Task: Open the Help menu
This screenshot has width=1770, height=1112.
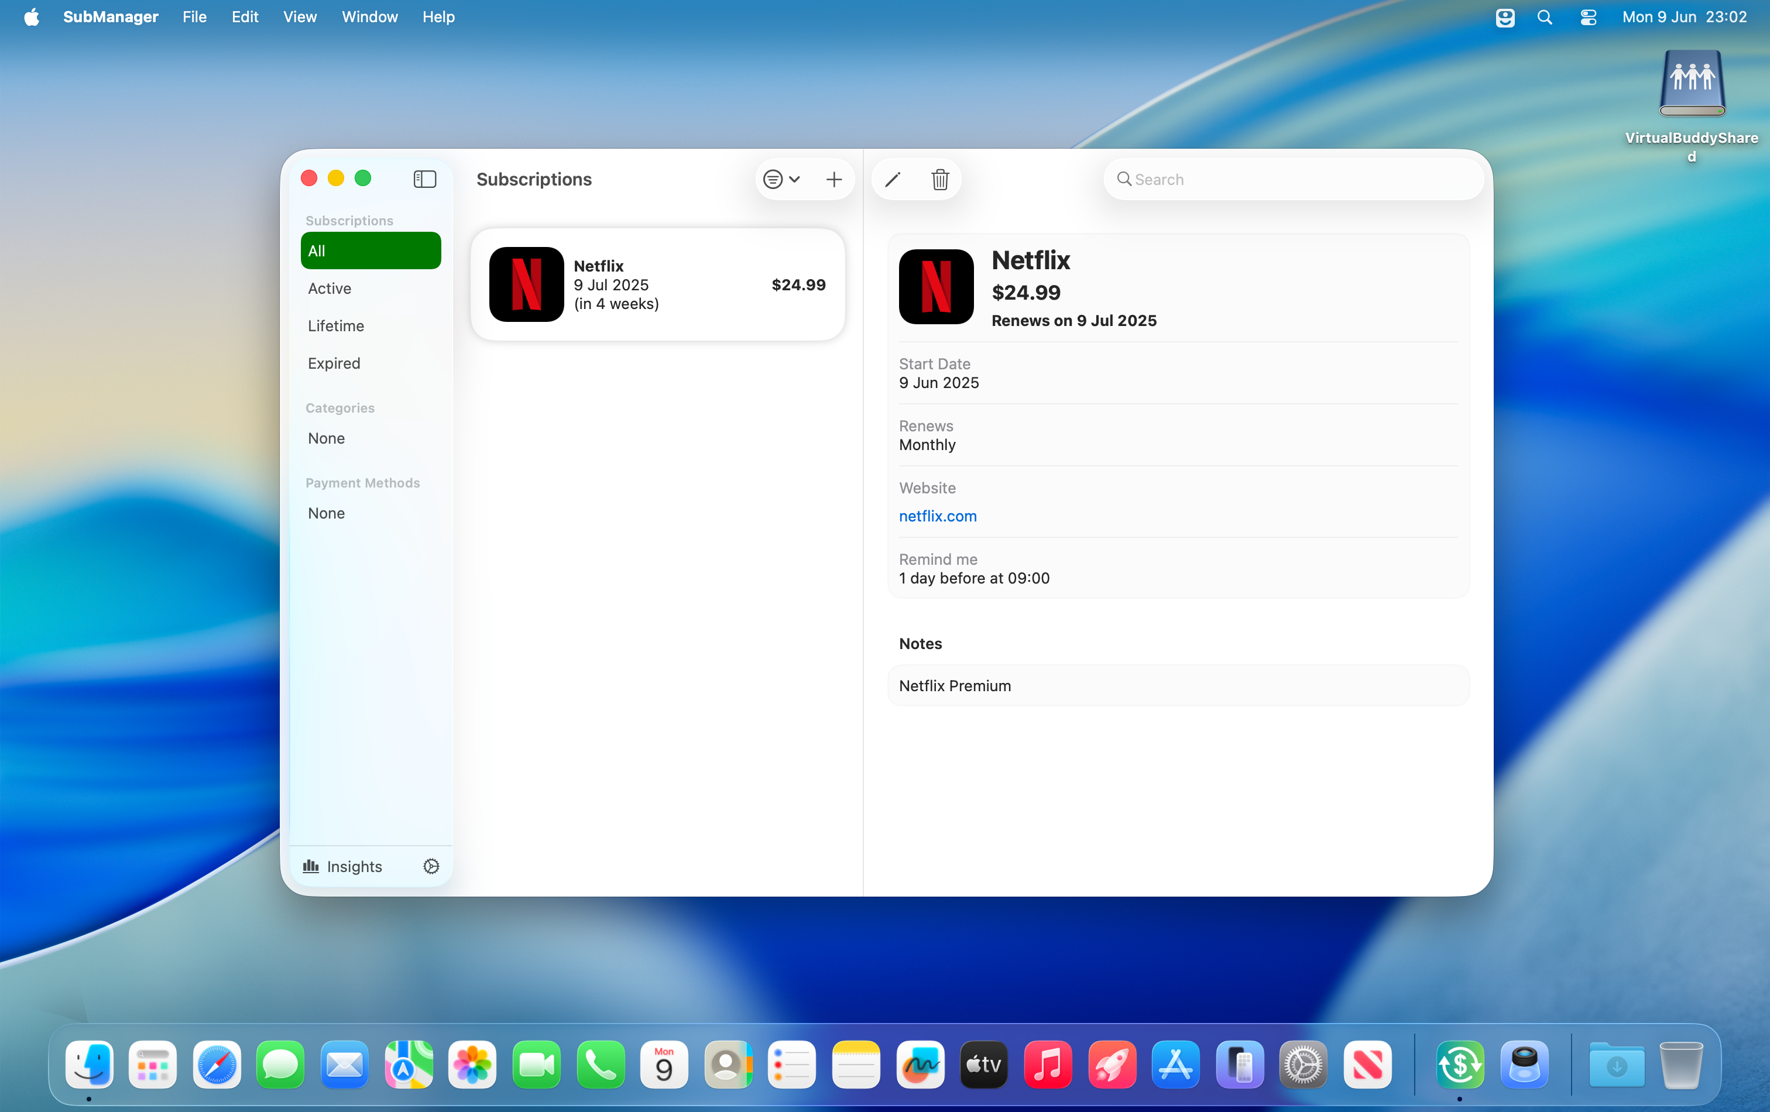Action: (438, 16)
